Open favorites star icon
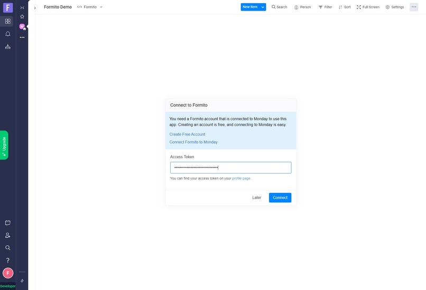The width and height of the screenshot is (426, 290). 22,16
